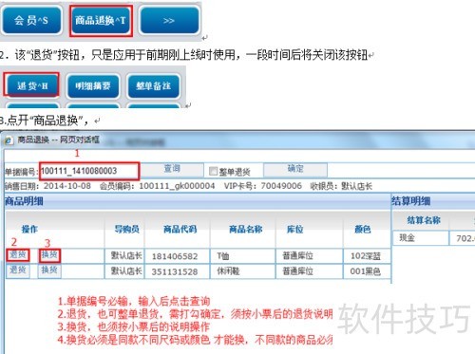This screenshot has width=475, height=354.
Task: Click the 休闲鞋 product name cell
Action: click(242, 271)
